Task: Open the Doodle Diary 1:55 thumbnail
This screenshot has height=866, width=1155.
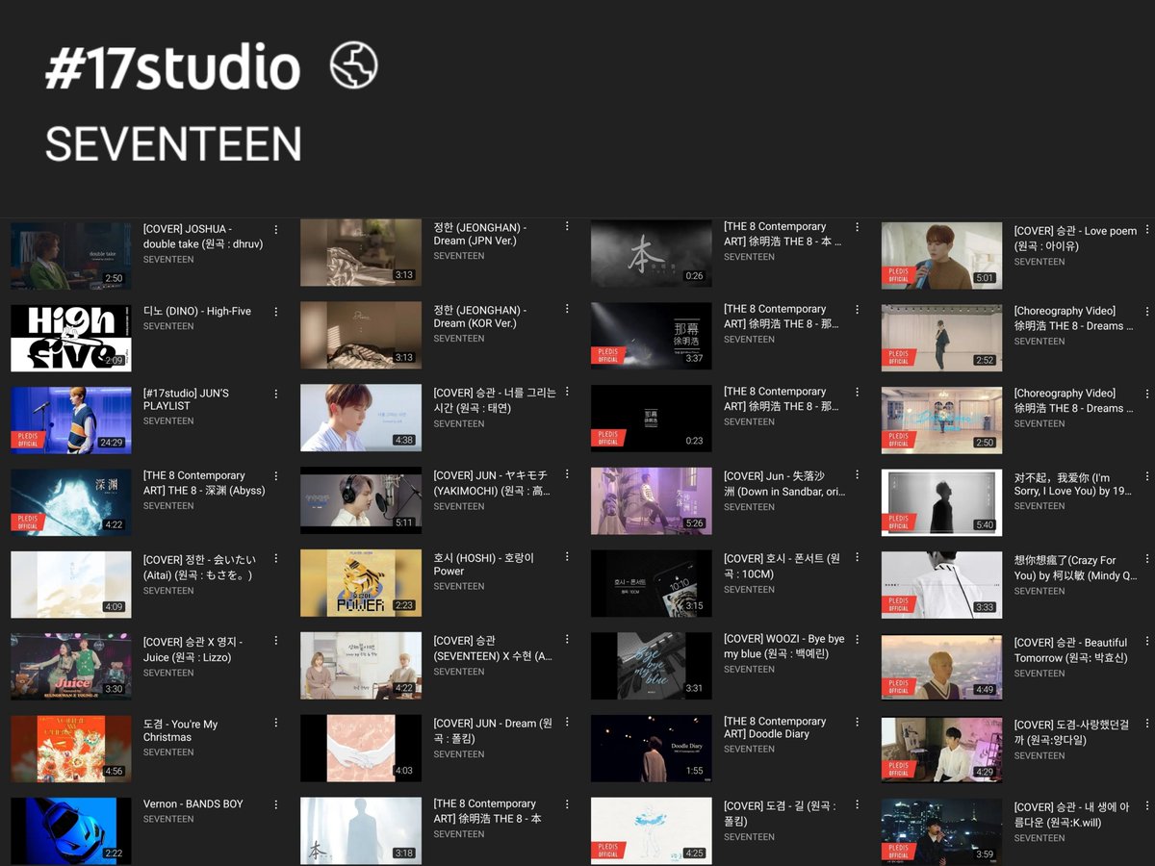Action: click(652, 748)
